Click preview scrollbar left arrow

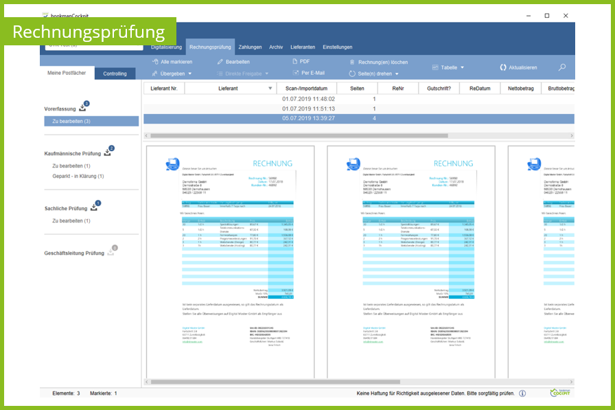tap(147, 382)
